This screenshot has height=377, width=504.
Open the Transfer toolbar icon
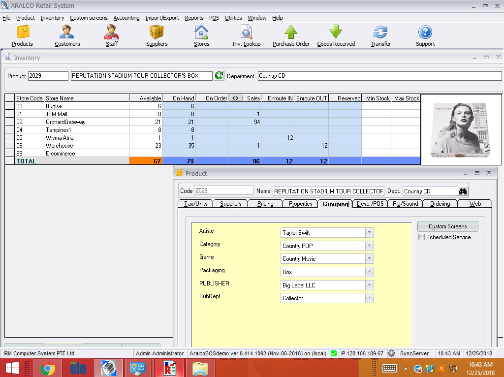[380, 34]
